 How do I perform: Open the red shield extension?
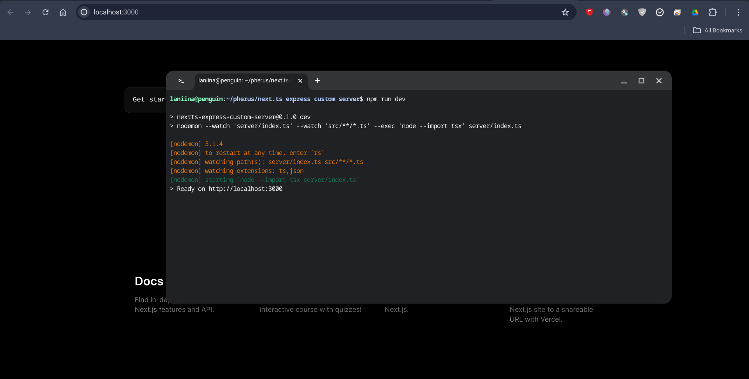coord(589,12)
